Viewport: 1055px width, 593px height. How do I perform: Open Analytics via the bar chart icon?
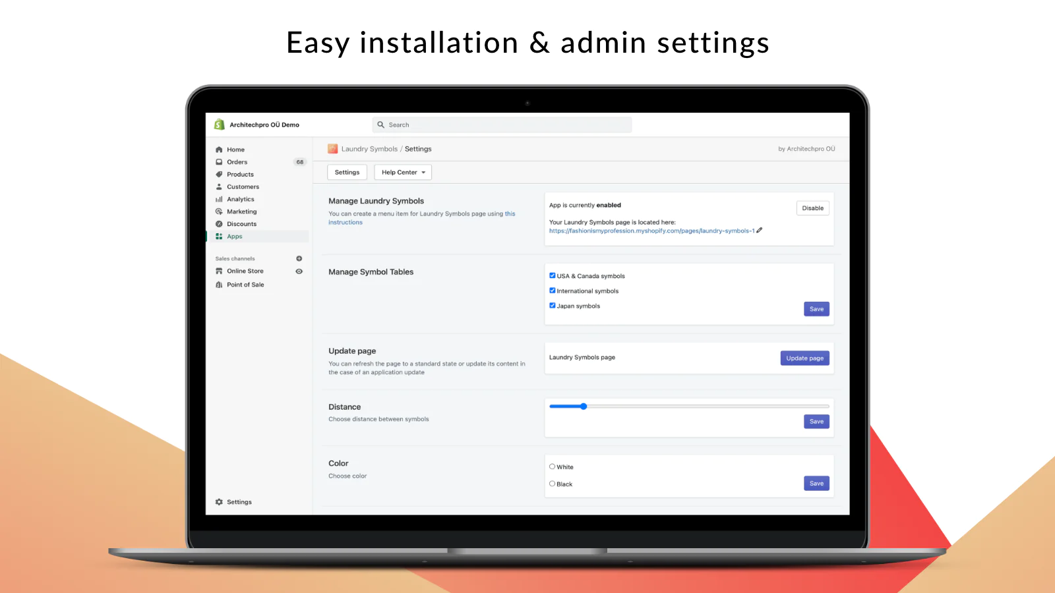coord(219,200)
